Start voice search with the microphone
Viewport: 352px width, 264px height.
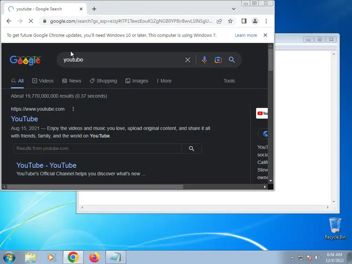tap(204, 60)
